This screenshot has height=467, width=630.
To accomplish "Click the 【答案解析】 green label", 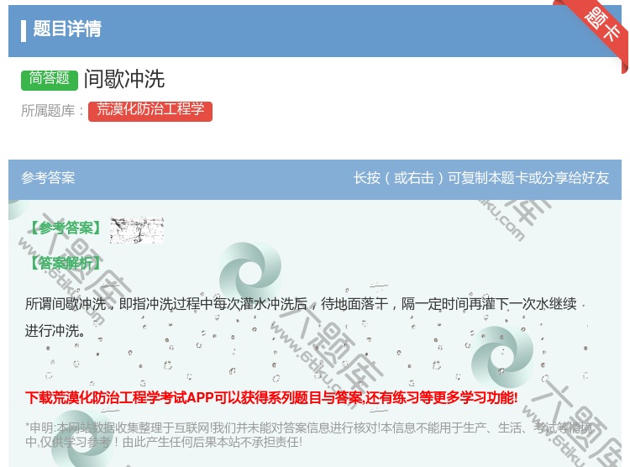I will [x=65, y=263].
